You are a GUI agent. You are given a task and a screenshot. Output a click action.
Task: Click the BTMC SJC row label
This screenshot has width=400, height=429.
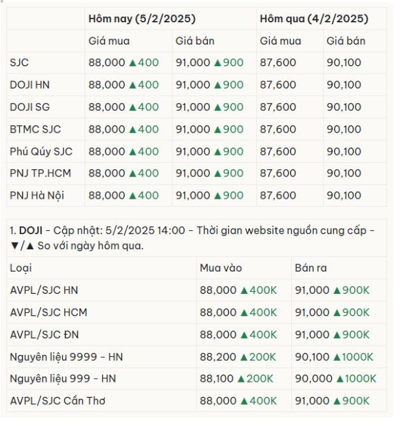35,129
